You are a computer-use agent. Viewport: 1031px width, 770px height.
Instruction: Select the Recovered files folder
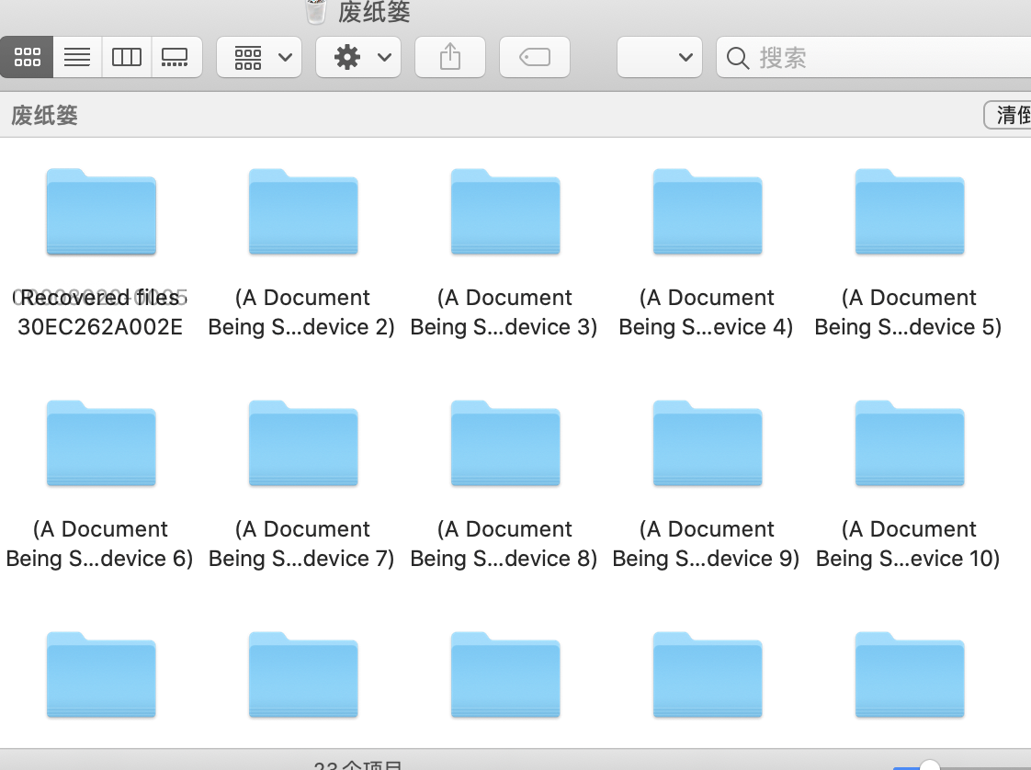point(101,212)
